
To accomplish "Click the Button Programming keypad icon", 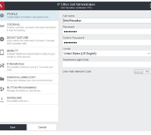I will [2, 89].
